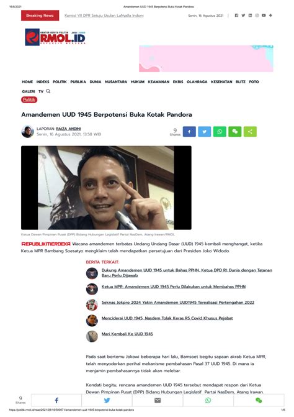Click email icon in bottom share bar

click(x=158, y=400)
